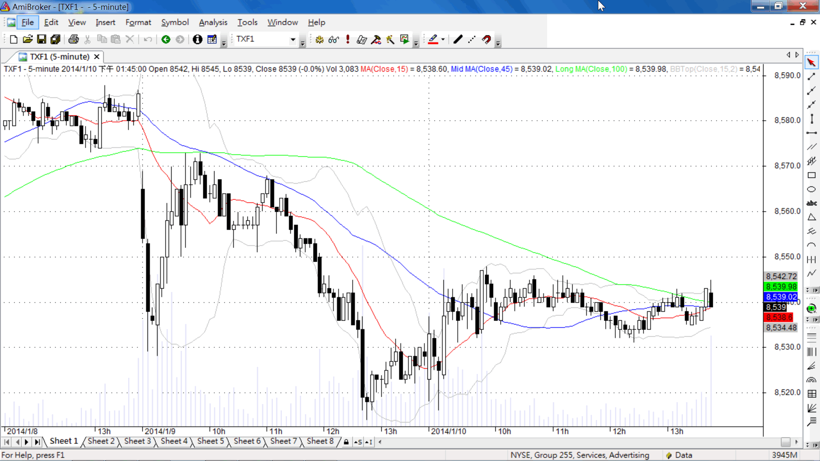Click the red line color pen swatch
820x461 pixels.
click(433, 39)
